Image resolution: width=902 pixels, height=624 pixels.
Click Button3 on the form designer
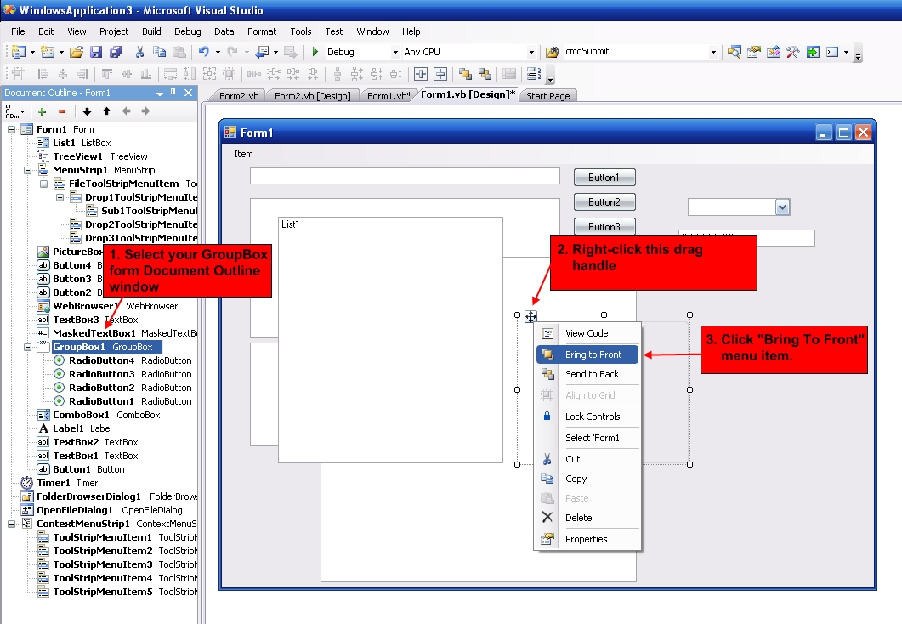[604, 227]
